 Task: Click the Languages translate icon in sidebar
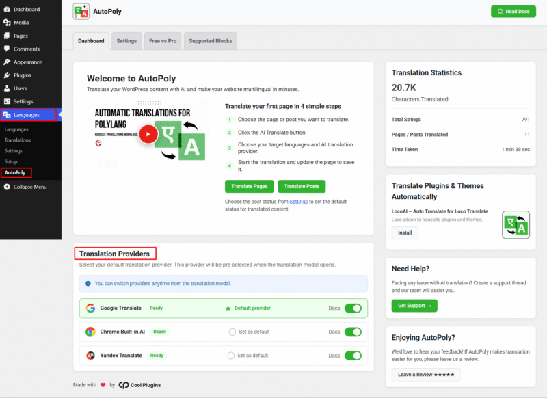[x=7, y=115]
